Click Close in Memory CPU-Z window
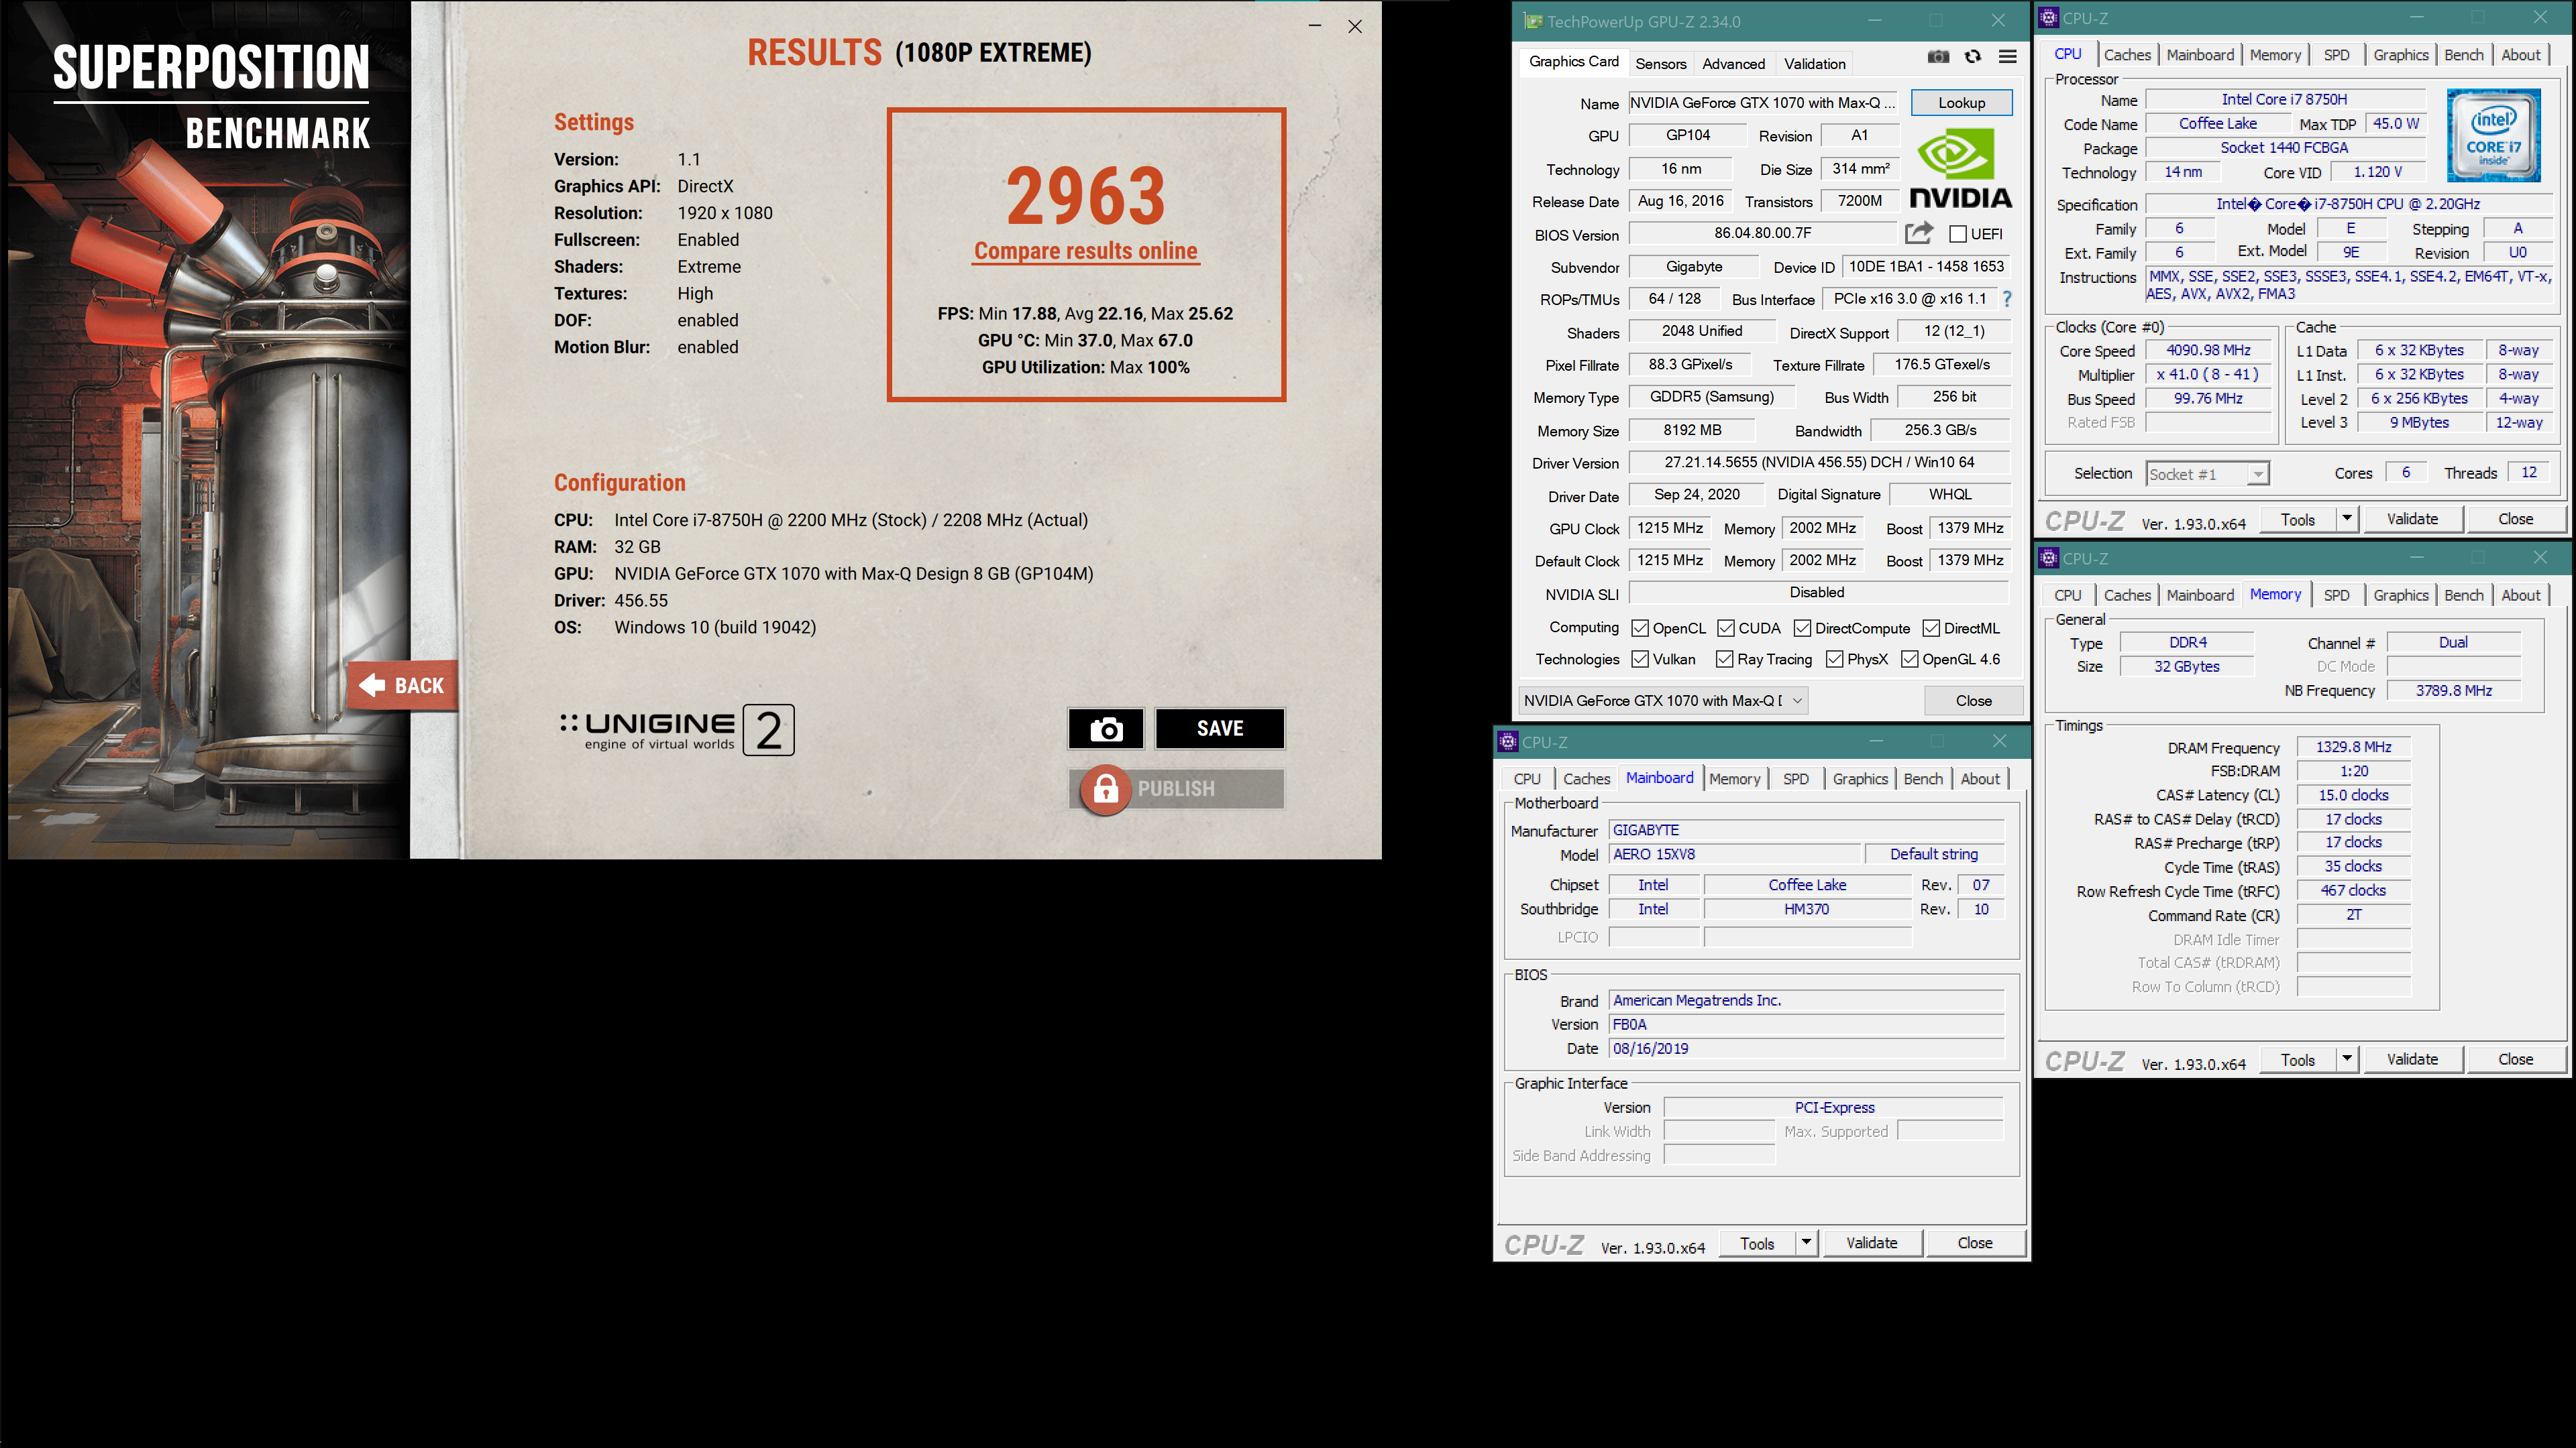 [2515, 1059]
